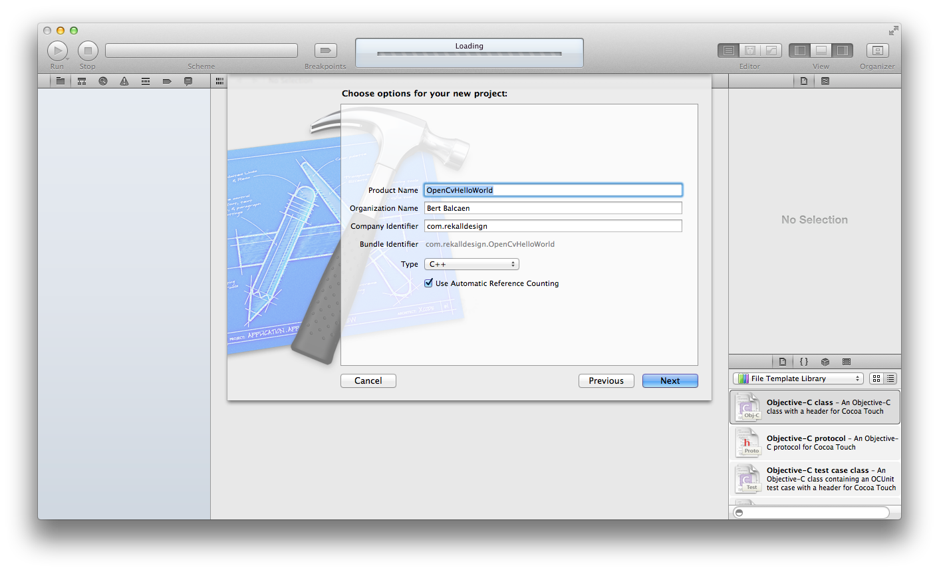Click the Loading progress bar in activity viewer

pos(470,54)
